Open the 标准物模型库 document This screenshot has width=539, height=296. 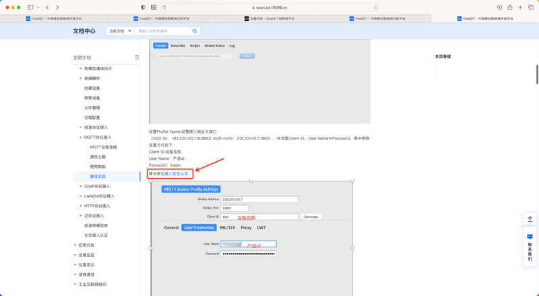(x=96, y=225)
